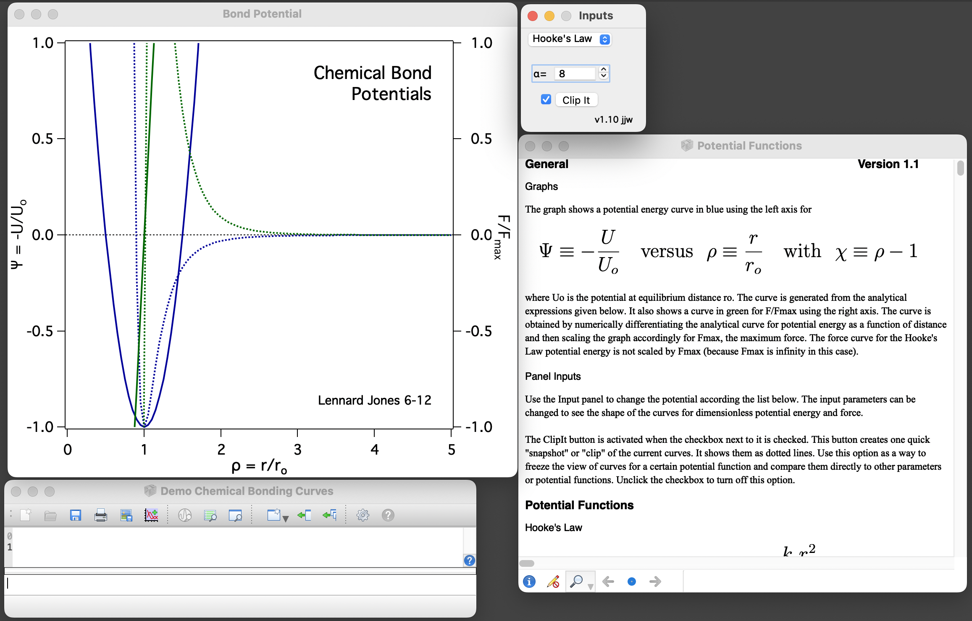
Task: Click the 'Hooke's Law' subsection heading in the notebook
Action: pyautogui.click(x=554, y=528)
